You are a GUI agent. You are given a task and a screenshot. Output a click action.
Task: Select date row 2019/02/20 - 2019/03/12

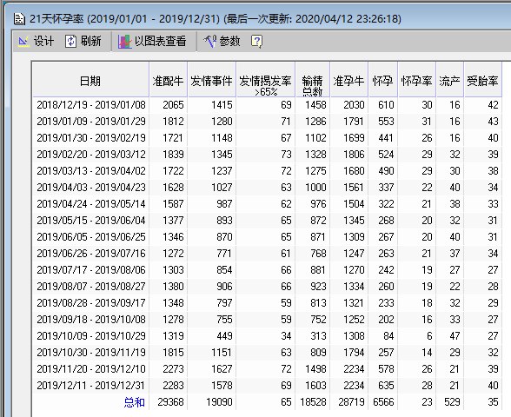coord(91,155)
